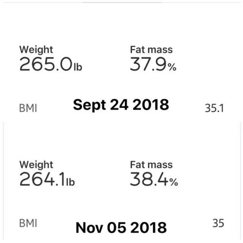Tap the 265.0 lb weight reading

(x=51, y=64)
